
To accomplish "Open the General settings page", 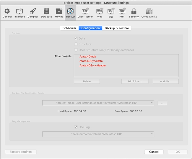I will [7, 13].
